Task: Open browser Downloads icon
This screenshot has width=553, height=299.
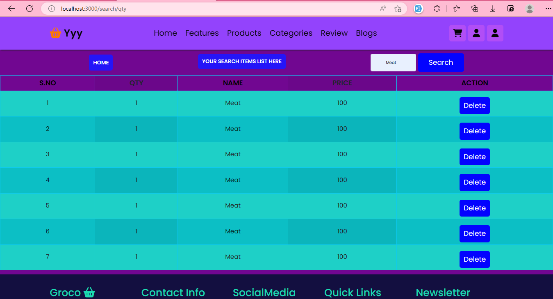Action: 493,8
